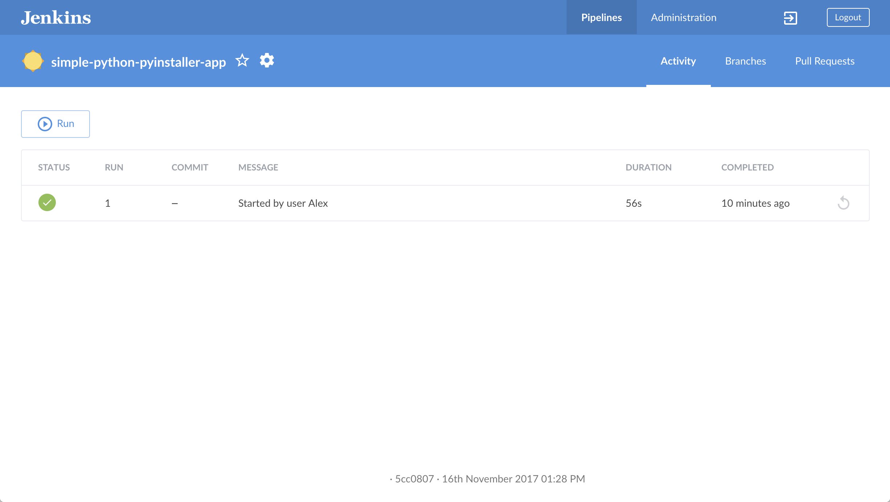Switch to the Pull Requests tab

click(825, 61)
